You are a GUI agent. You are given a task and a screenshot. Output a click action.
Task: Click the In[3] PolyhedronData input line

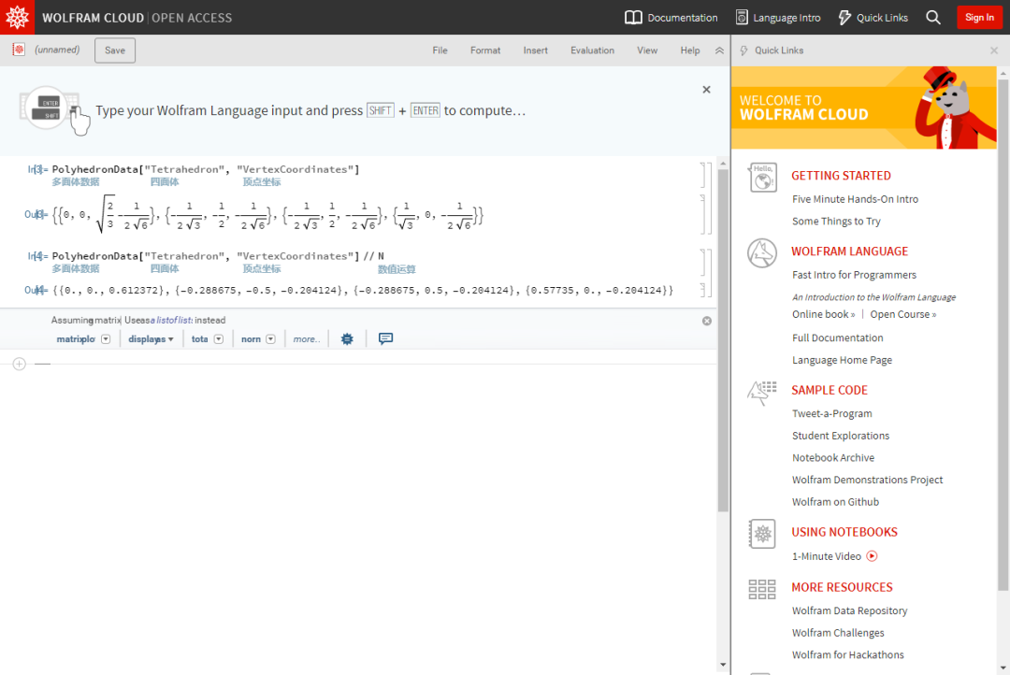point(206,169)
